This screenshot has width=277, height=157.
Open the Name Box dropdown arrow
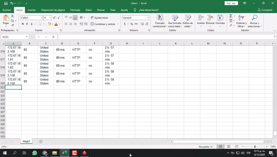tap(27, 37)
